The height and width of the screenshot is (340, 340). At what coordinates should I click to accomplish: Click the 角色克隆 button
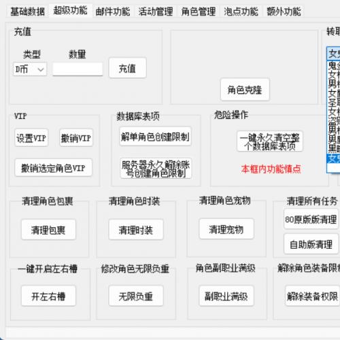click(x=245, y=90)
